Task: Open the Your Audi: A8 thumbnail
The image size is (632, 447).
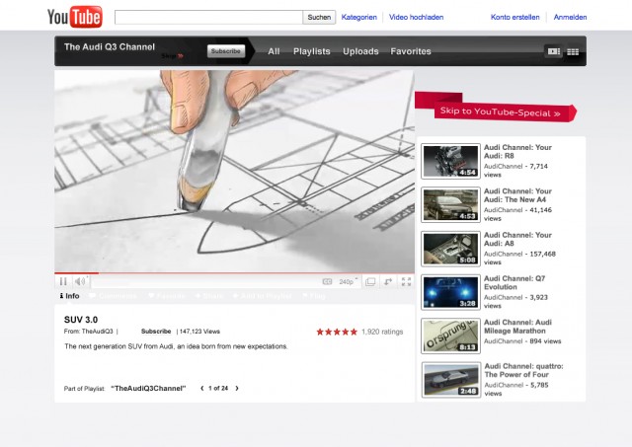Action: pyautogui.click(x=450, y=249)
